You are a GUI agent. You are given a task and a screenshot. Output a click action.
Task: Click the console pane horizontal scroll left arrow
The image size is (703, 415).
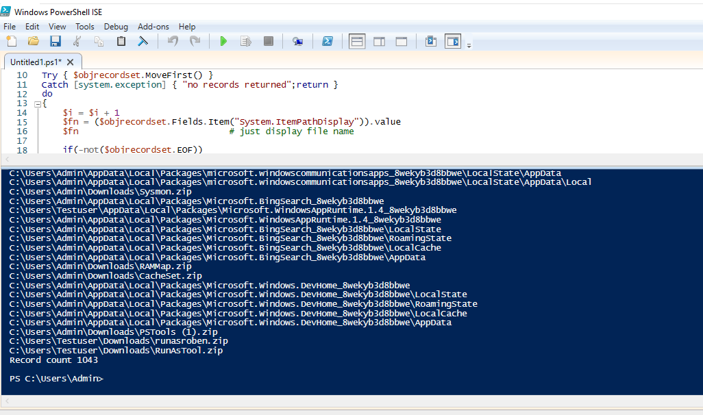coord(7,401)
